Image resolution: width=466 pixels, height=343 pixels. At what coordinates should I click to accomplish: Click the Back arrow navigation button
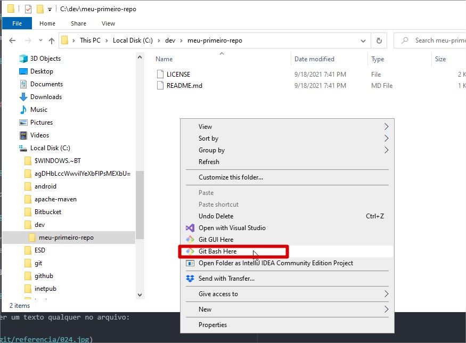pyautogui.click(x=12, y=40)
